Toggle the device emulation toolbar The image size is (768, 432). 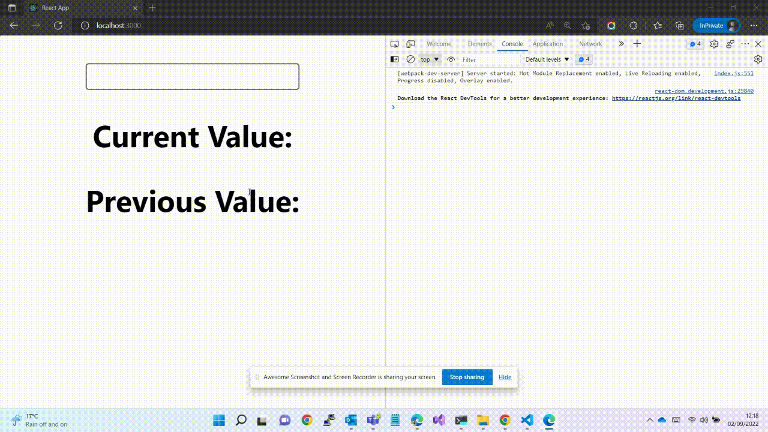410,44
